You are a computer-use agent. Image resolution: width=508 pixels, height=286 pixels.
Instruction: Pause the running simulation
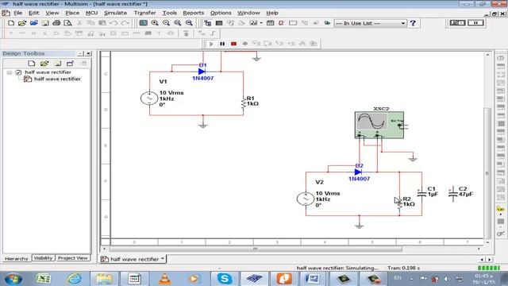(x=222, y=44)
